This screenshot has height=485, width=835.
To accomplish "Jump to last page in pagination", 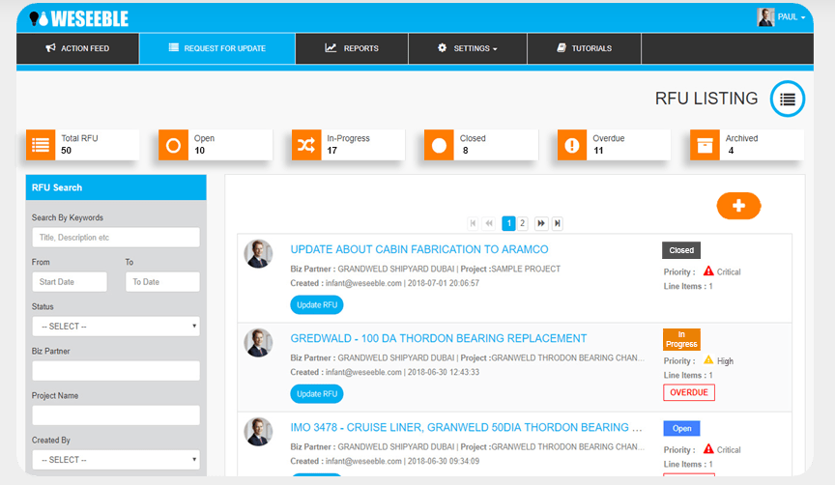I will click(558, 223).
